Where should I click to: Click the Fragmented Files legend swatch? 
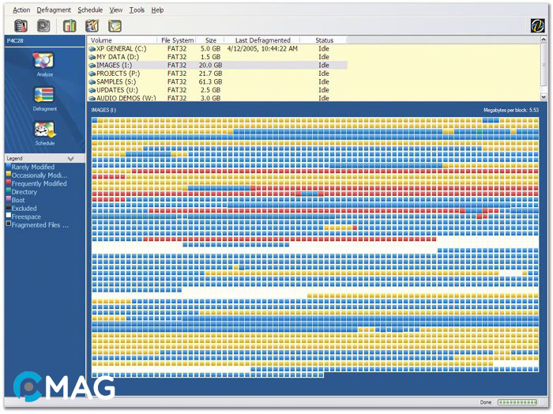[x=9, y=224]
